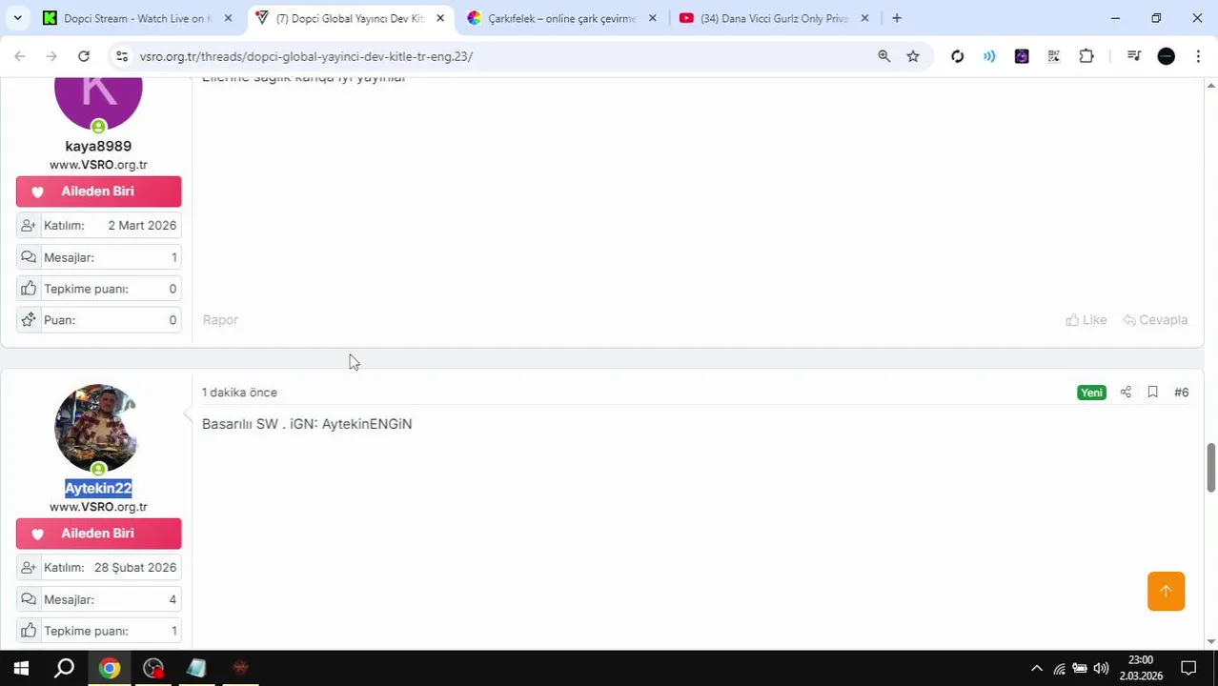Report kaya8989's post with Rapor
1218x686 pixels.
tap(220, 320)
